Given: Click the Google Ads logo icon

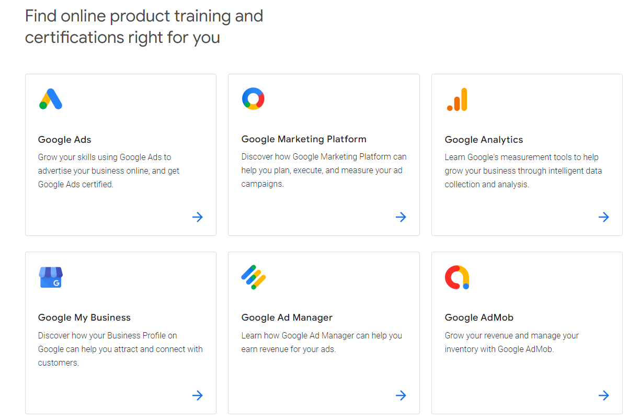Looking at the screenshot, I should pyautogui.click(x=51, y=99).
